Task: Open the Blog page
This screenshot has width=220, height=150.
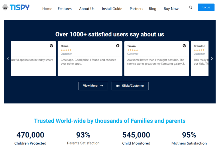Action: tap(153, 9)
